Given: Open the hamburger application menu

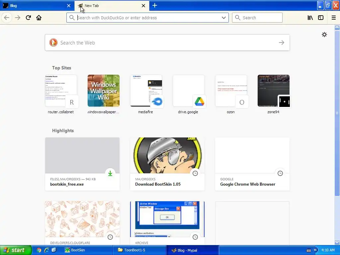Looking at the screenshot, I should point(333,18).
